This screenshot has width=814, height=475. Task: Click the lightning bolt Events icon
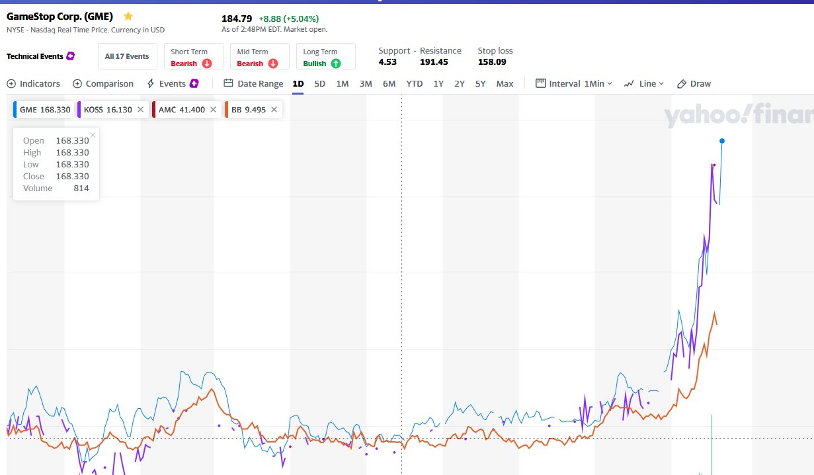coord(151,84)
